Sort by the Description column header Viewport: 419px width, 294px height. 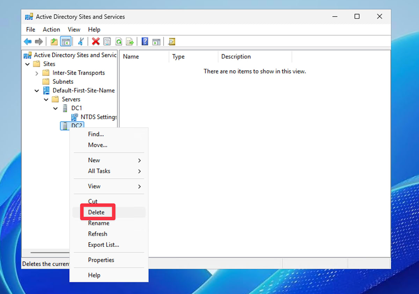pos(255,57)
